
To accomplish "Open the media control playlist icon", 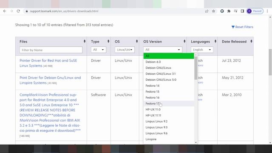I will [235, 11].
